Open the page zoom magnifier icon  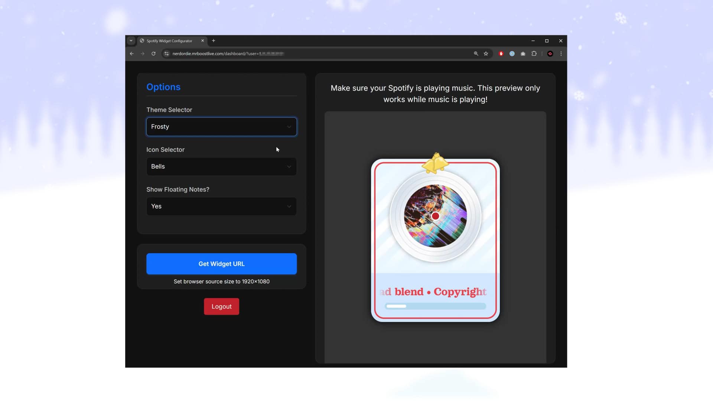[x=476, y=53]
